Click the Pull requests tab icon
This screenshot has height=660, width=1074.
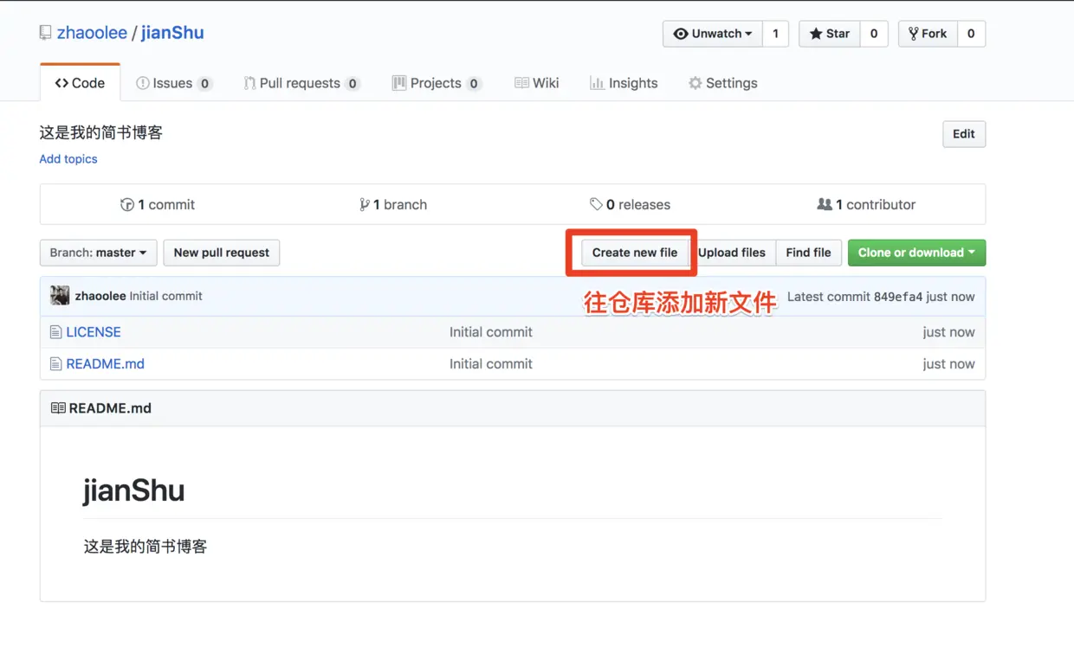(x=249, y=83)
